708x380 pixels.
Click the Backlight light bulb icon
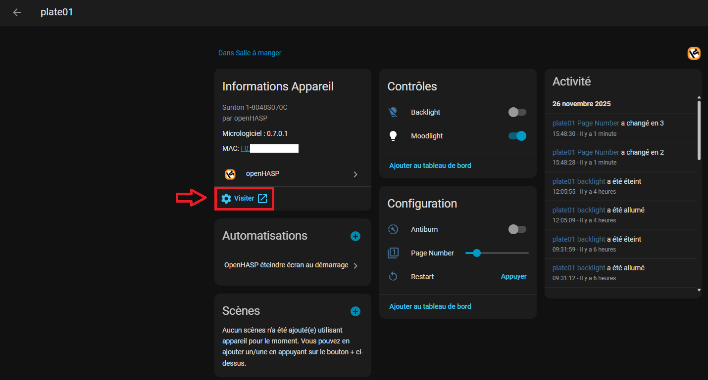(x=393, y=112)
